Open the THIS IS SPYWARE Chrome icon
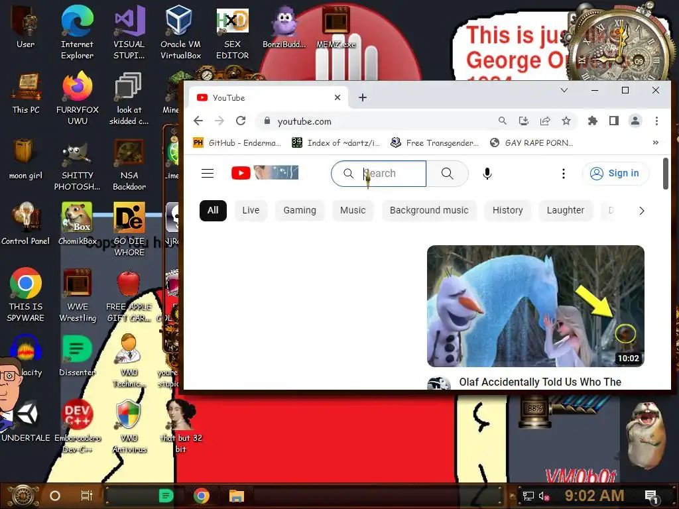This screenshot has height=509, width=679. coord(26,294)
